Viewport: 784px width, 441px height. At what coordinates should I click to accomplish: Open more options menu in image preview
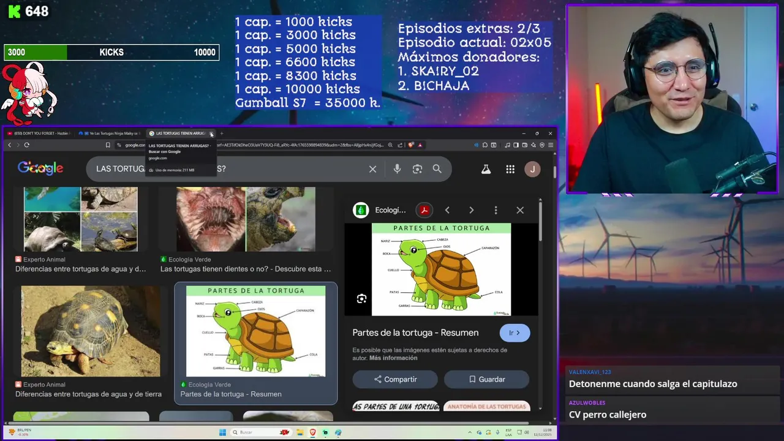click(496, 210)
